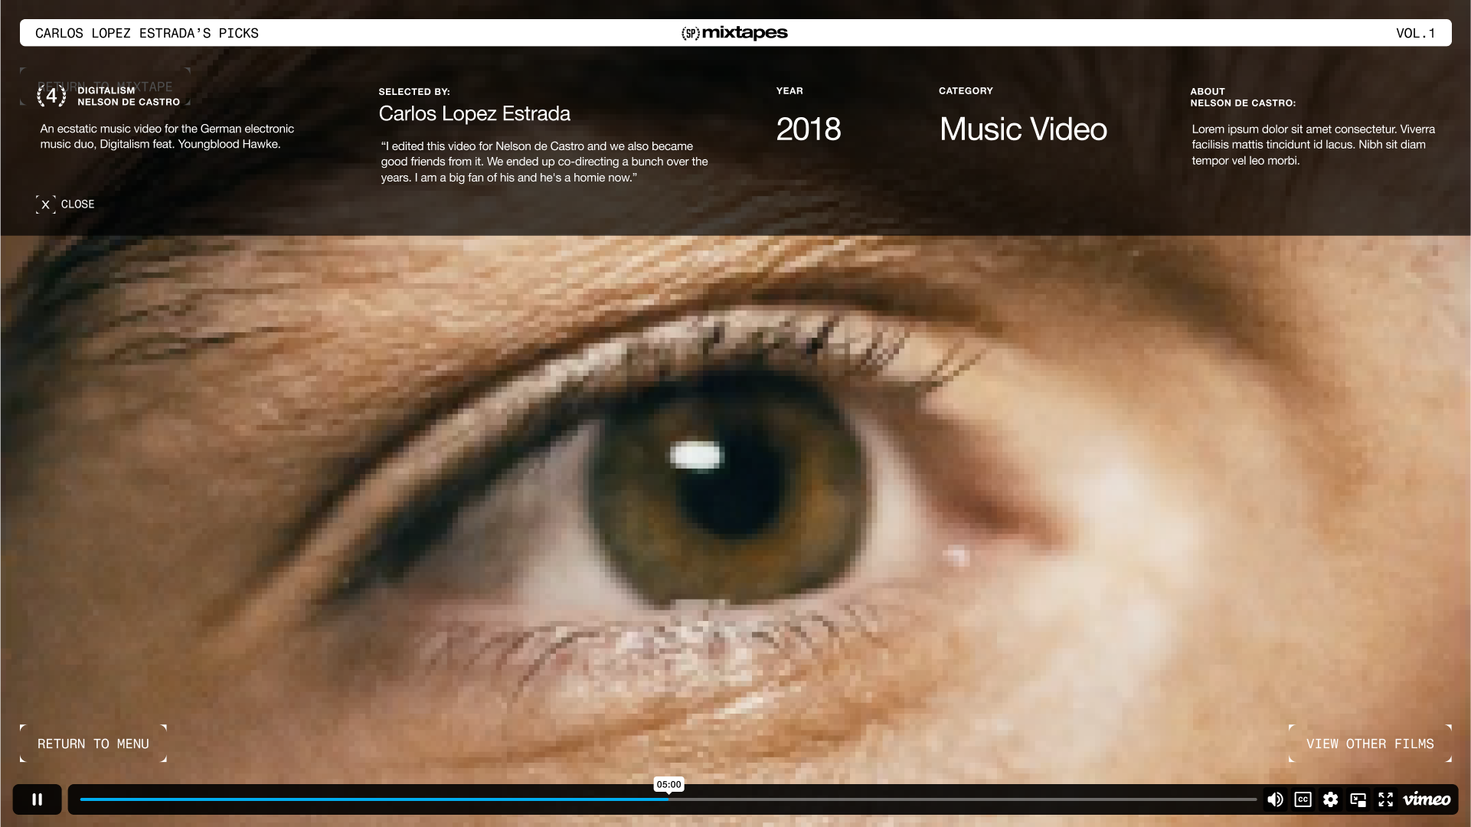View other films

(x=1369, y=744)
